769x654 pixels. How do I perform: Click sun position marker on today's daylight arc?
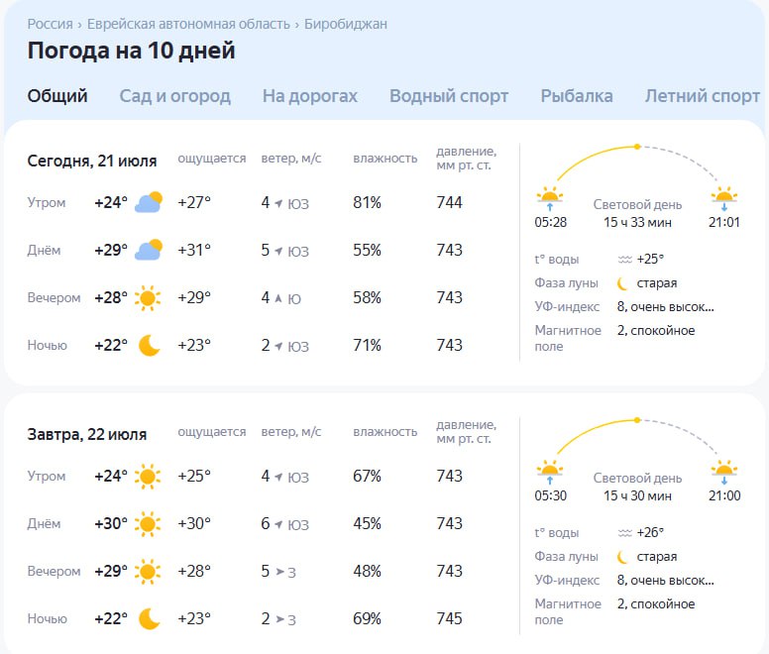pyautogui.click(x=637, y=147)
